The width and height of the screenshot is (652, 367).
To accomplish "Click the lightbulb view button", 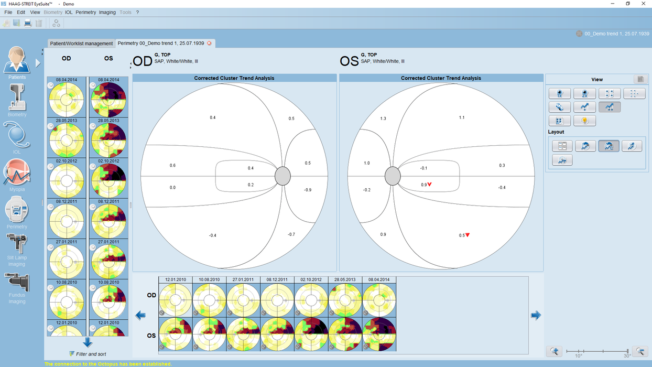I will (584, 121).
